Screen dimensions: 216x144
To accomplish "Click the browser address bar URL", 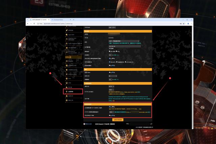I will (x=58, y=24).
